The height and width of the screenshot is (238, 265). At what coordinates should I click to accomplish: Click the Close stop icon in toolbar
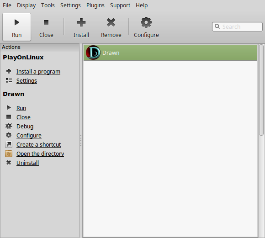pyautogui.click(x=46, y=22)
